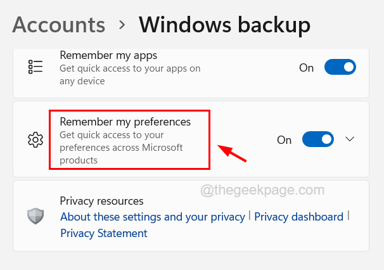Open the Privacy dashboard link

pyautogui.click(x=298, y=217)
